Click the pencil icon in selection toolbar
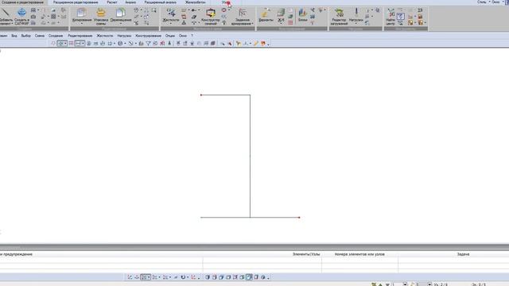Screen dimensions: 509x286 (255, 44)
